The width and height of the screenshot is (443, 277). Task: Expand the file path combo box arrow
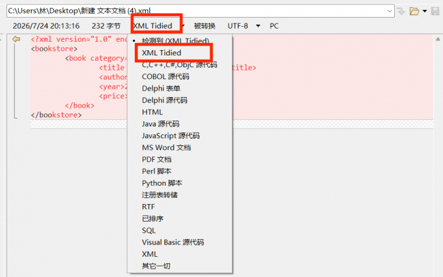(x=390, y=11)
